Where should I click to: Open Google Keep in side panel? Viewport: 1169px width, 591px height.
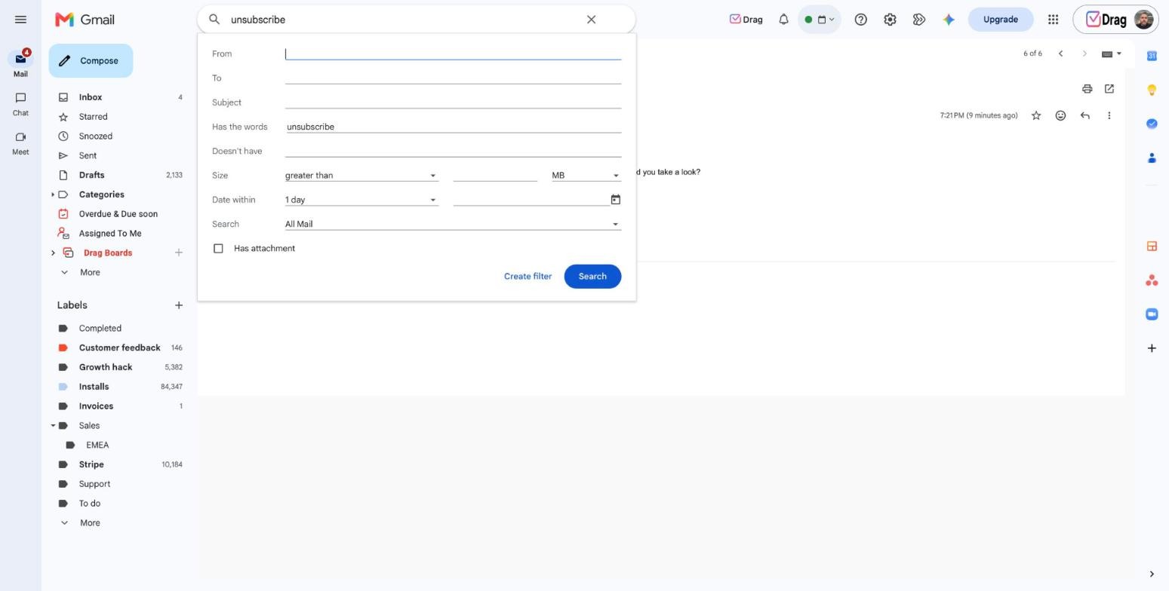pos(1152,90)
